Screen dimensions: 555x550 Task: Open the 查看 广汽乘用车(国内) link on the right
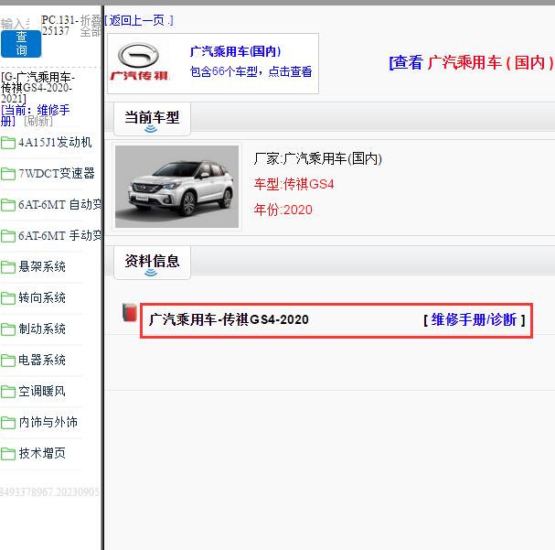pos(472,62)
